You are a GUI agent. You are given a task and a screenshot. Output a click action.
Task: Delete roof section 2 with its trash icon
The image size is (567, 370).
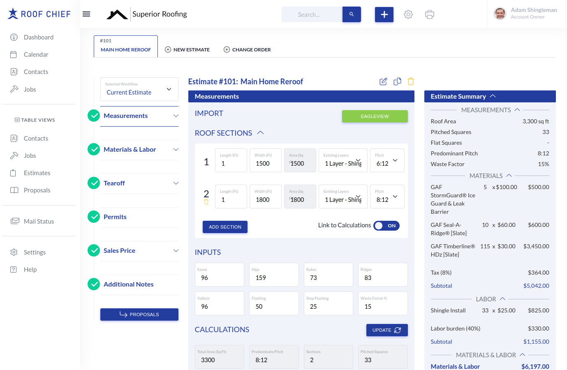(206, 202)
